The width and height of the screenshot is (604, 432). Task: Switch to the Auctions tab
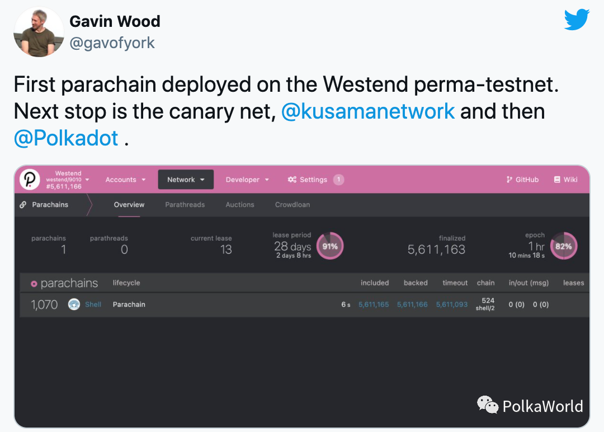coord(240,205)
